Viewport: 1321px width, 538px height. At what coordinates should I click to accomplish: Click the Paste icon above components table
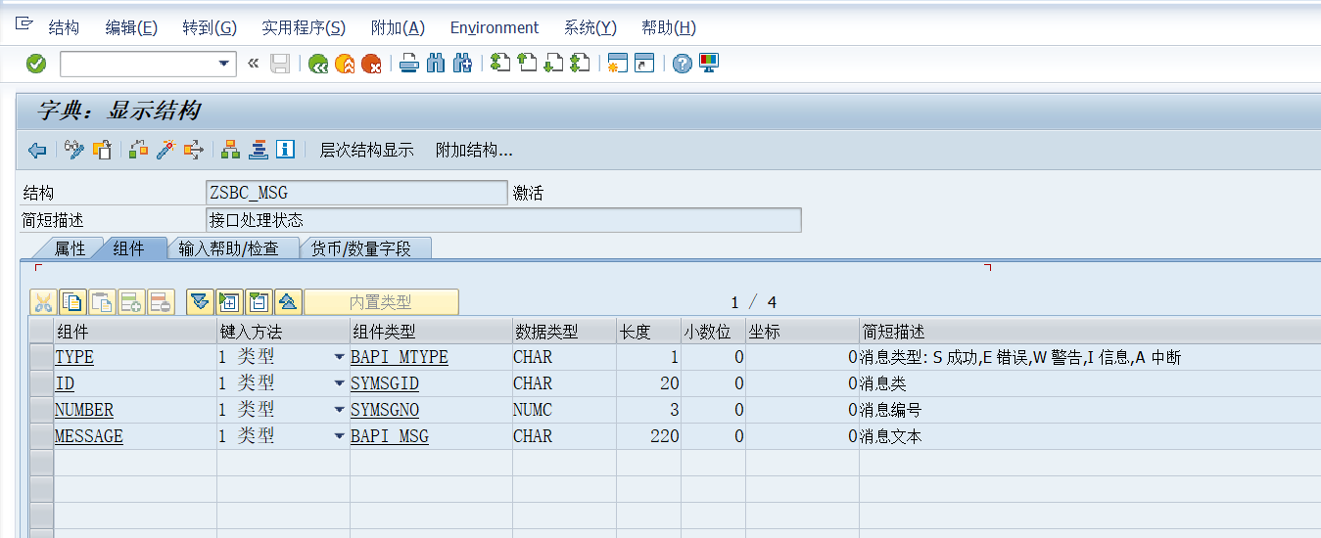tap(102, 301)
